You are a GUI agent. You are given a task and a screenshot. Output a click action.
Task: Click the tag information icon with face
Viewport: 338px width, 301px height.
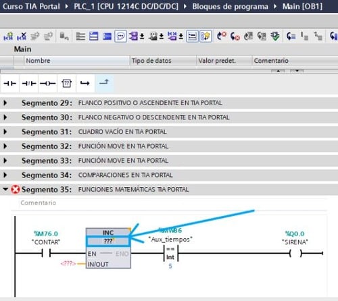click(153, 36)
